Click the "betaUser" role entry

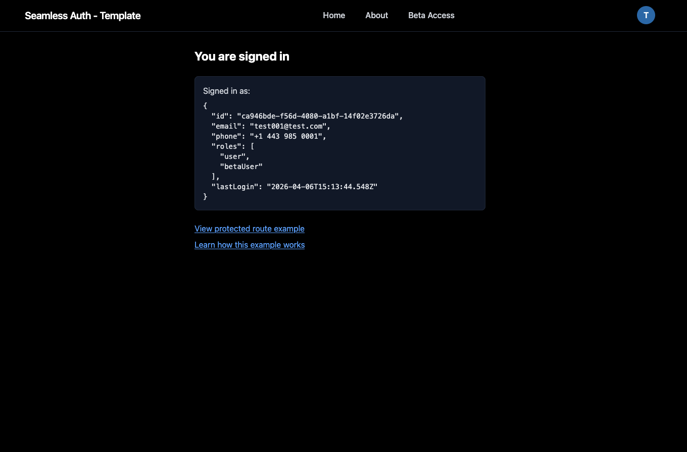[x=241, y=166]
